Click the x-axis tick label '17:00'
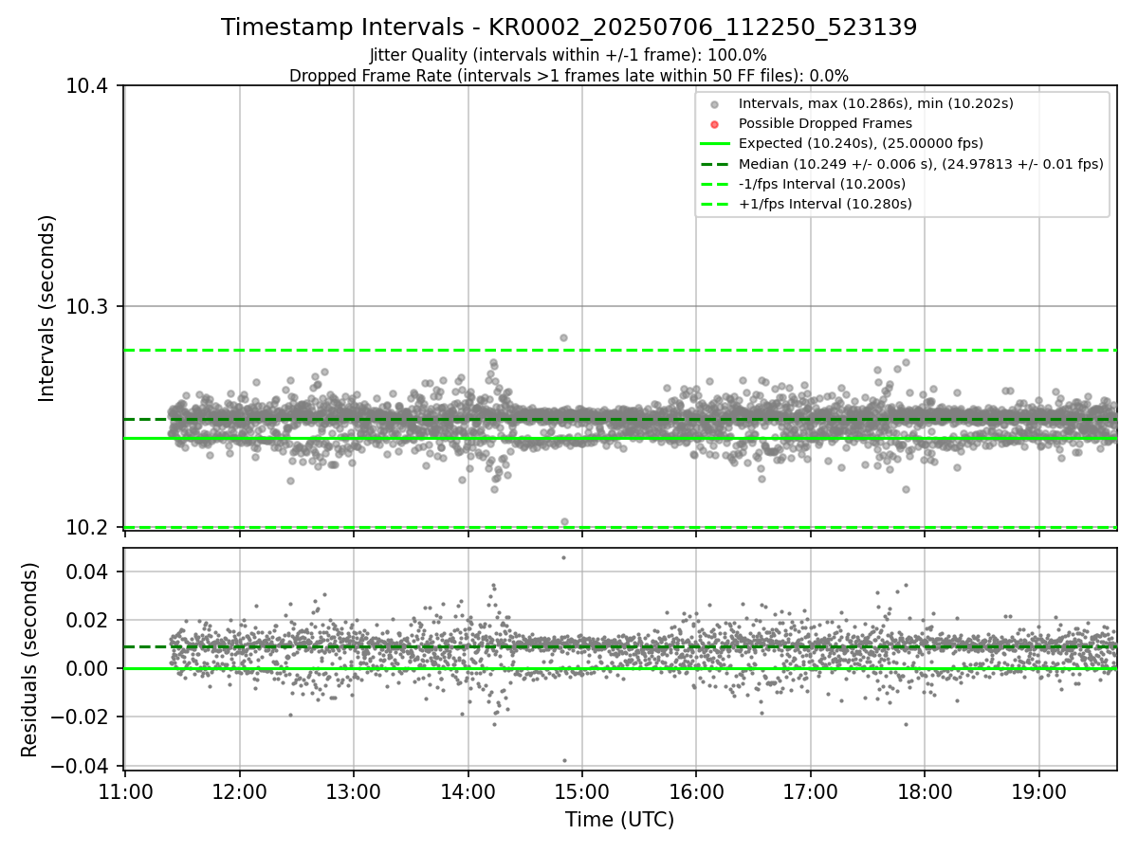The image size is (1138, 853). point(811,791)
